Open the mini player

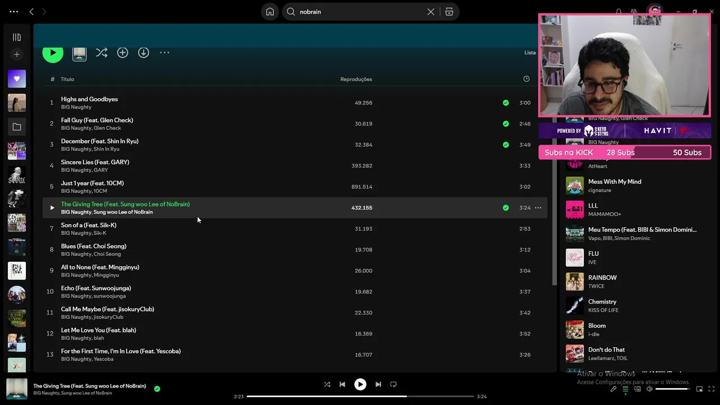point(699,389)
